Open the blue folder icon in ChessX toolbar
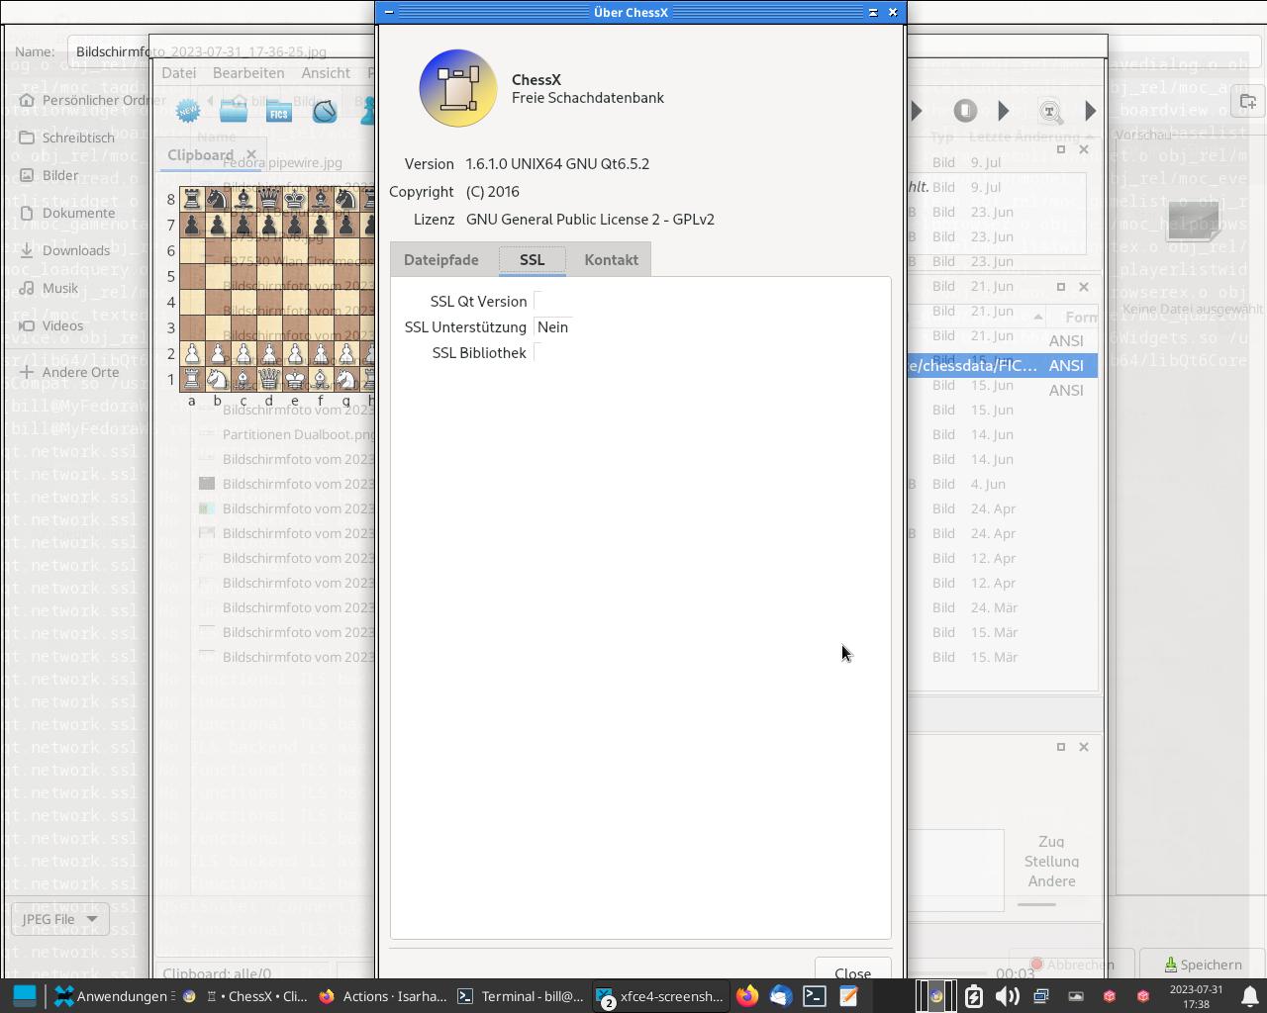Screen dimensions: 1267x1013 (234, 110)
